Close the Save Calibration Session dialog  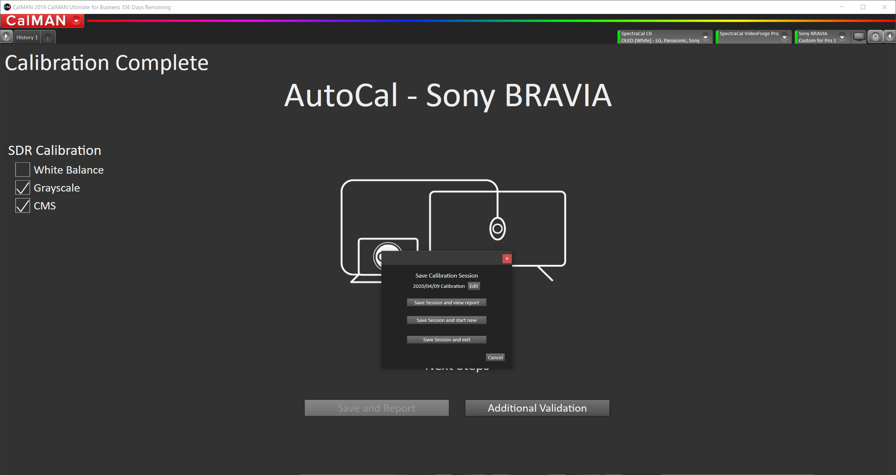pyautogui.click(x=507, y=259)
